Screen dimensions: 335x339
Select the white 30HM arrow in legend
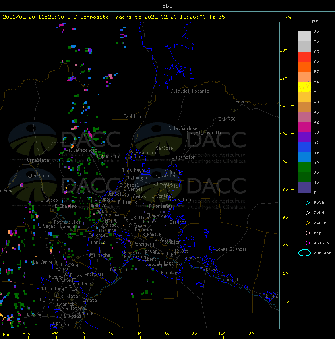304,213
